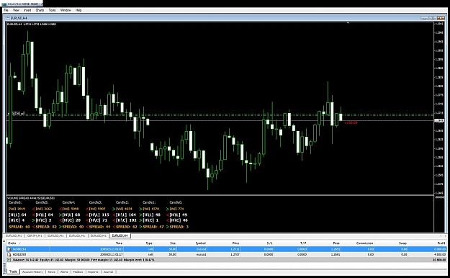The width and height of the screenshot is (450, 278).
Task: Open the View menu
Action: tap(16, 10)
